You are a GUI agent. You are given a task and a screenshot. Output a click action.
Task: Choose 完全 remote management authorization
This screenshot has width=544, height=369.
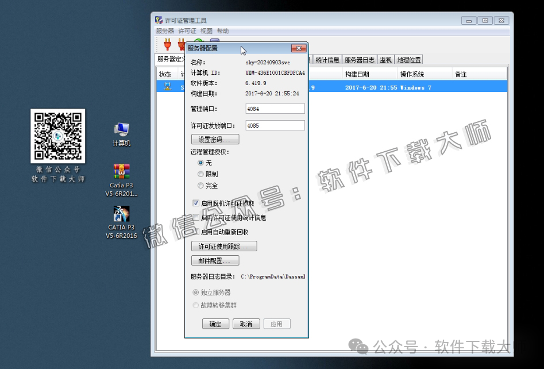(200, 185)
